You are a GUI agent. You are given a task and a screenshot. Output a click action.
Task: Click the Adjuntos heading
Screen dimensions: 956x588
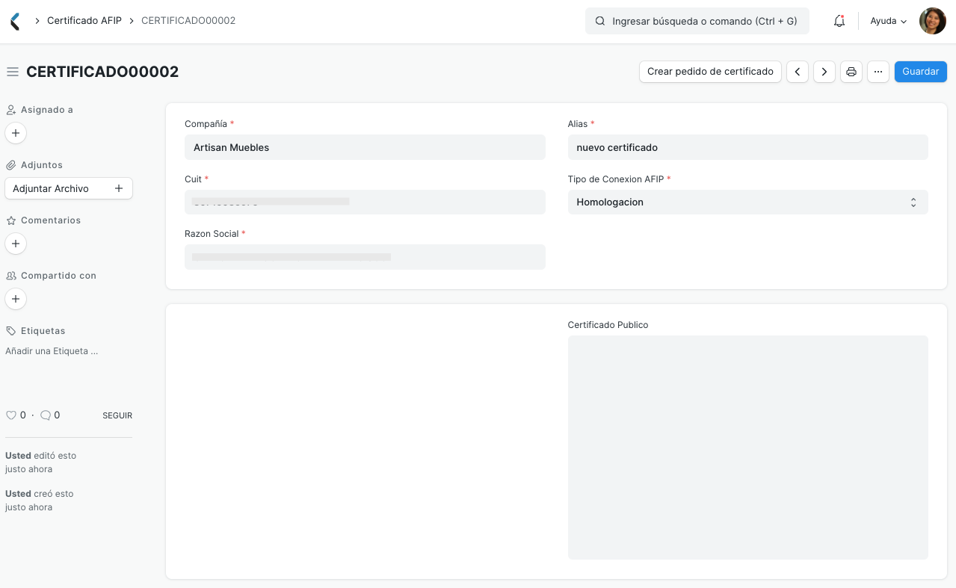pyautogui.click(x=42, y=165)
